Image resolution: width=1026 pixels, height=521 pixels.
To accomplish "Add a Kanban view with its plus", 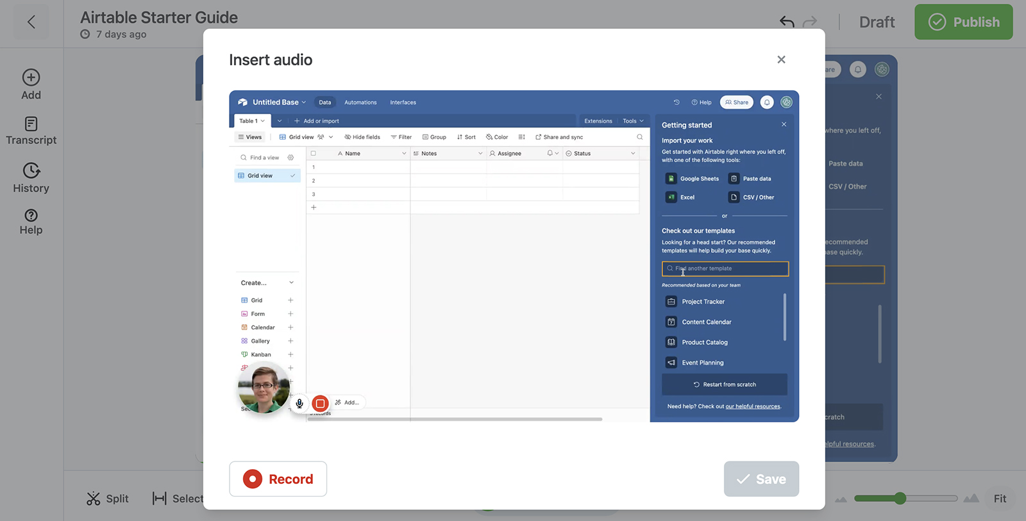I will pyautogui.click(x=290, y=354).
